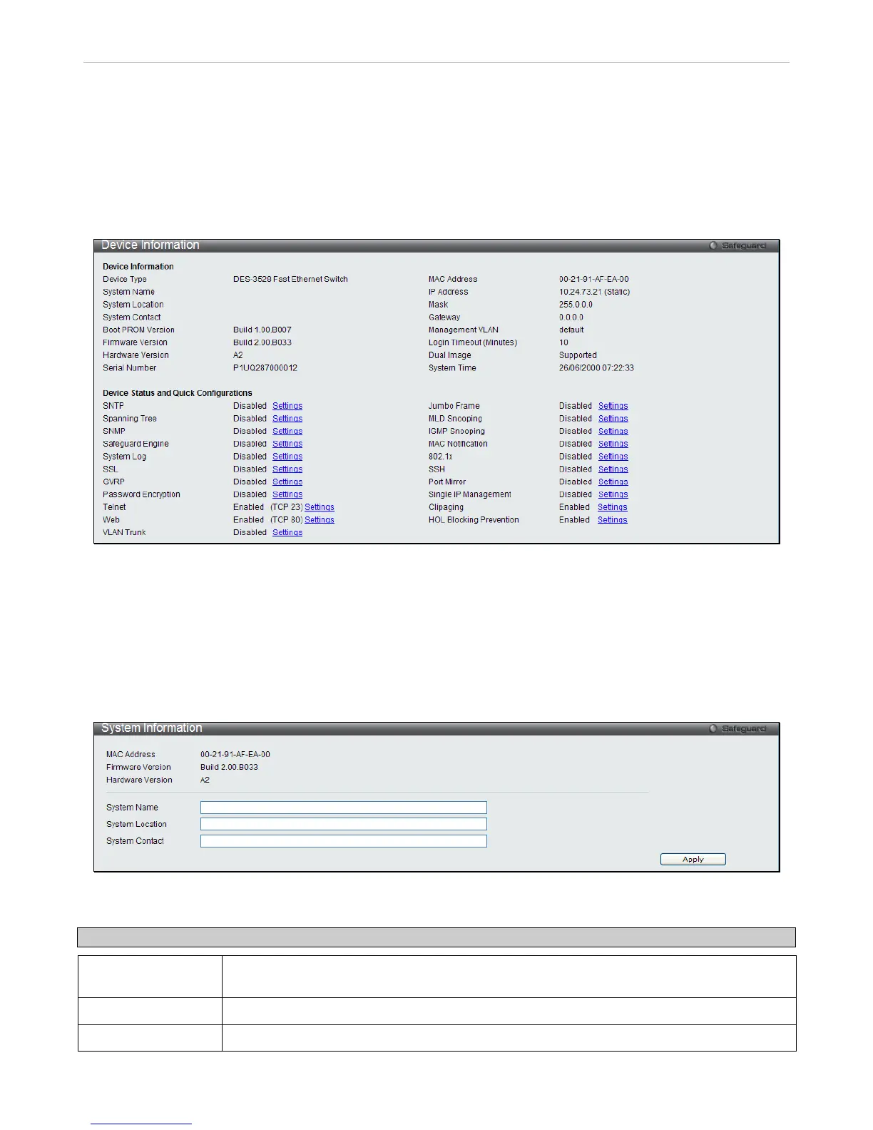Open the SSL Settings link
The height and width of the screenshot is (1130, 873).
tap(287, 469)
